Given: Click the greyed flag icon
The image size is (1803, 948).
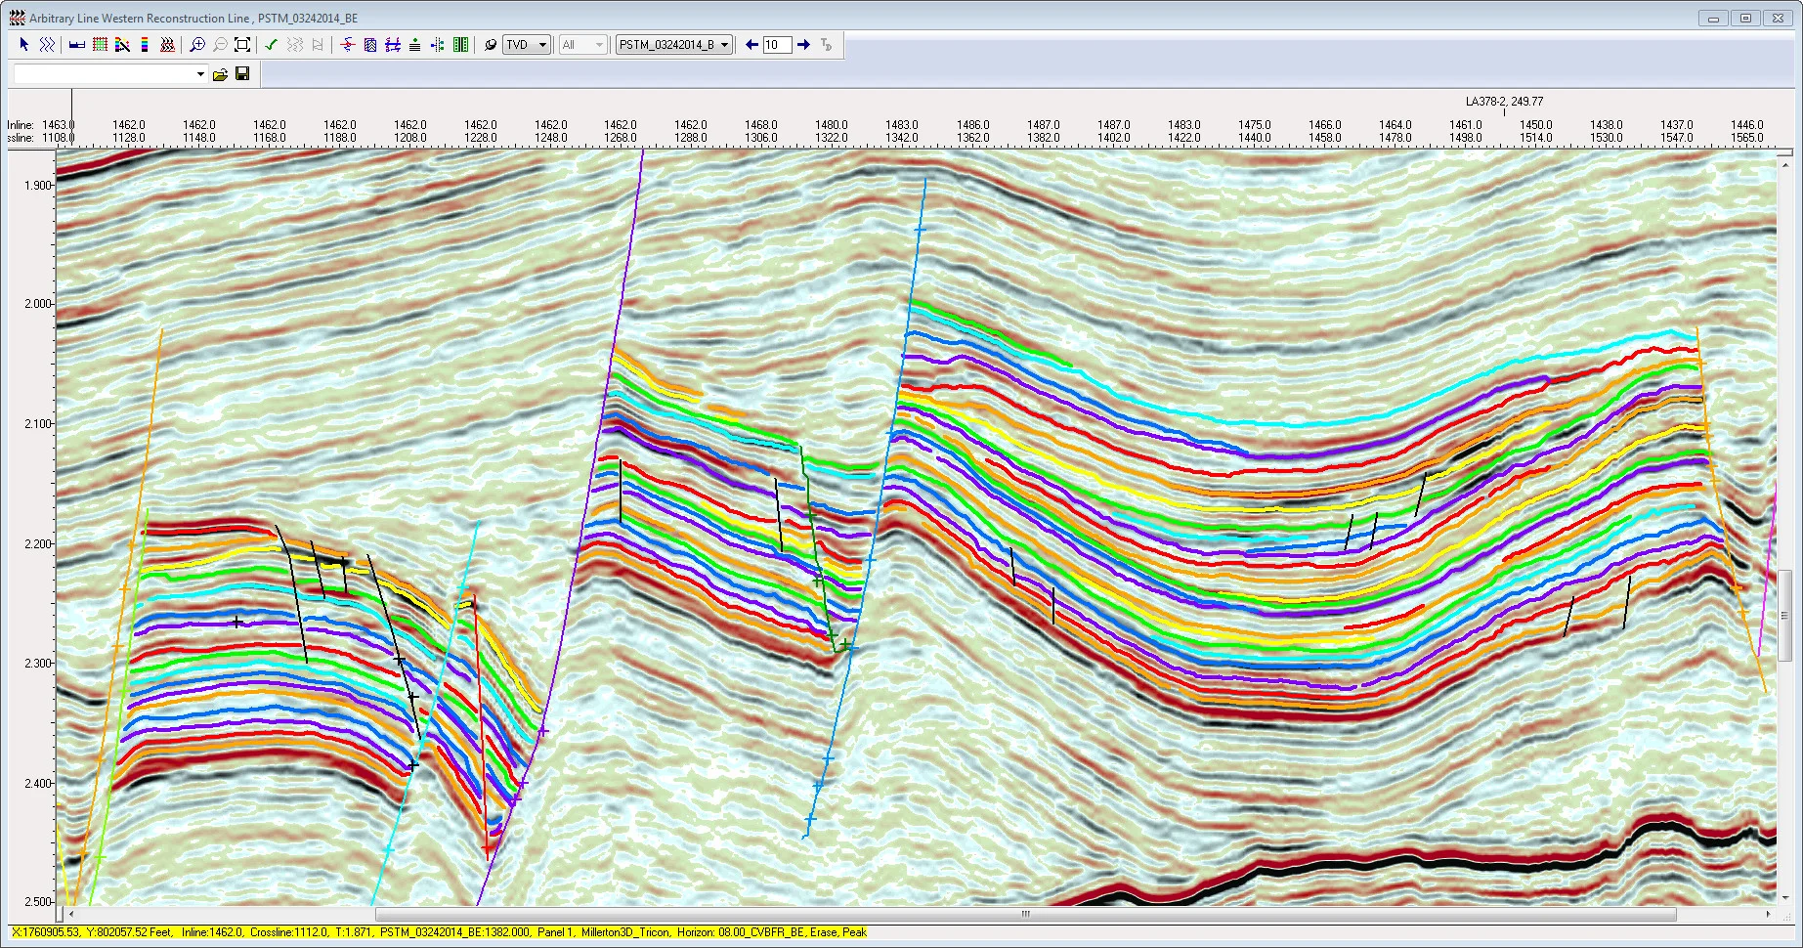Looking at the screenshot, I should pyautogui.click(x=318, y=45).
